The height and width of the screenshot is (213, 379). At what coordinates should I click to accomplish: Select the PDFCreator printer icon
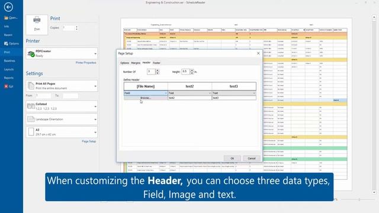pos(31,54)
